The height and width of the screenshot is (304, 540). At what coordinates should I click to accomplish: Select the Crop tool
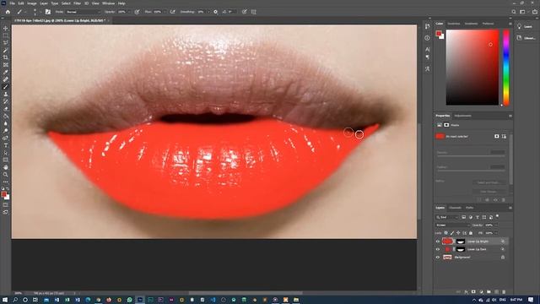click(6, 57)
